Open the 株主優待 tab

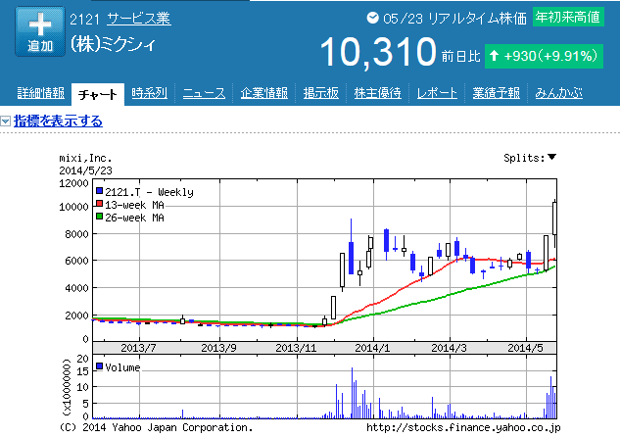click(378, 93)
